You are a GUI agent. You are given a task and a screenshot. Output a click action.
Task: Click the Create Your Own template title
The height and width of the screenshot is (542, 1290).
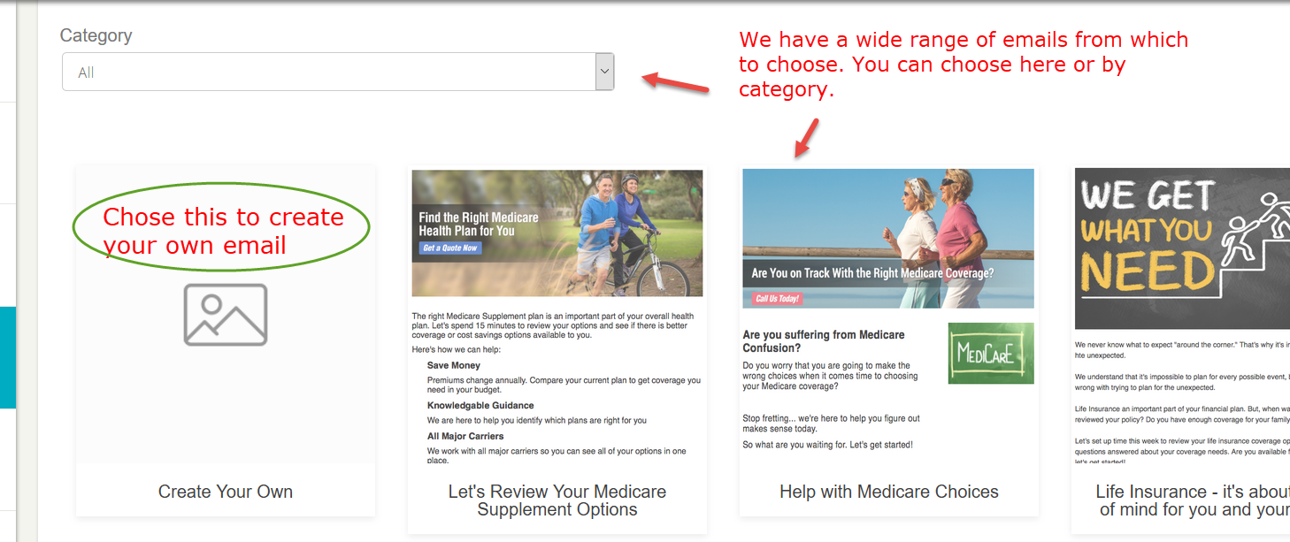226,492
